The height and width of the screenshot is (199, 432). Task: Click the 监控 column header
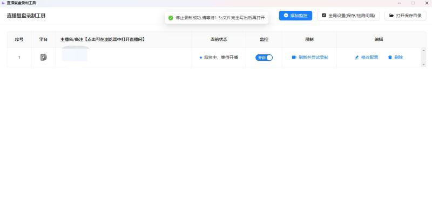pos(264,39)
